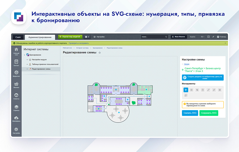The image size is (239, 152).
Task: Select the broken-link unlink tool
Action: click(x=214, y=90)
